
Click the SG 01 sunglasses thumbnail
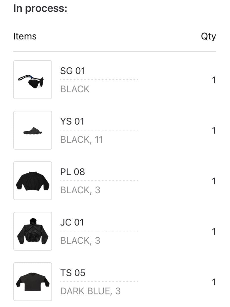[32, 80]
